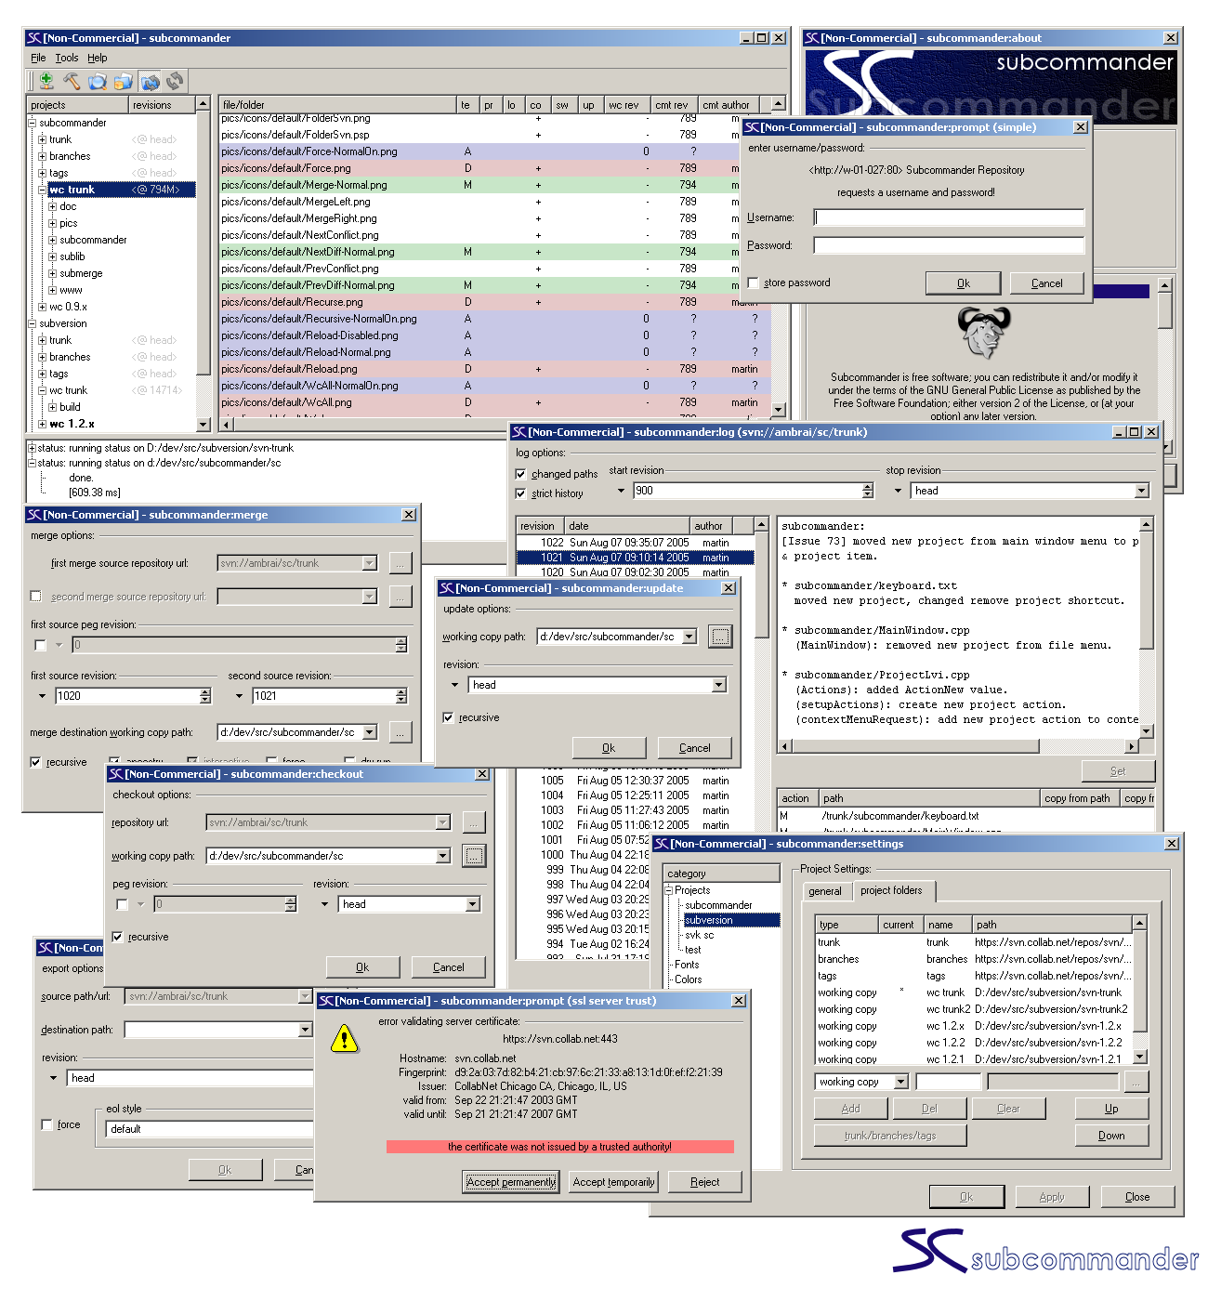Image resolution: width=1208 pixels, height=1301 pixels.
Task: Uncheck strict history in log options
Action: [x=520, y=493]
